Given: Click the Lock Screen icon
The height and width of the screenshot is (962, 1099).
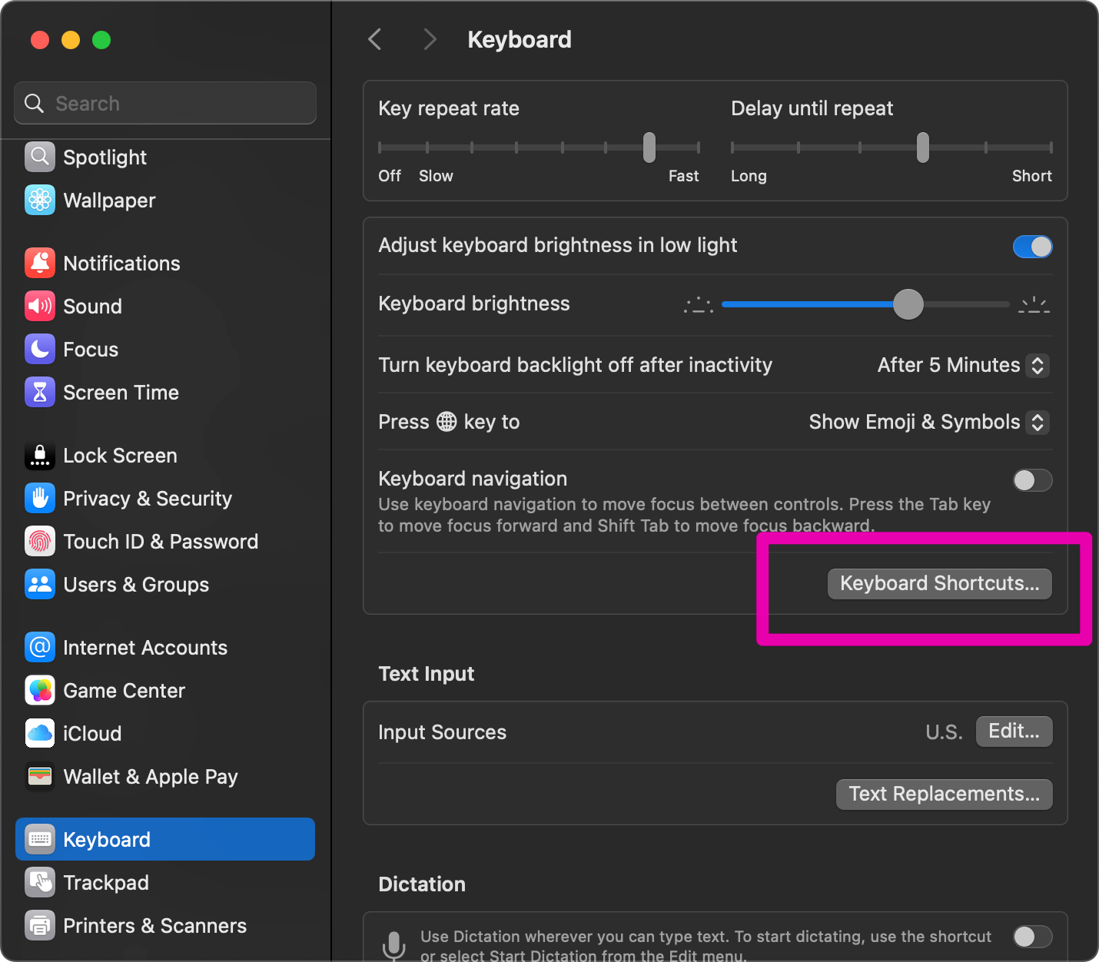Looking at the screenshot, I should [x=40, y=455].
